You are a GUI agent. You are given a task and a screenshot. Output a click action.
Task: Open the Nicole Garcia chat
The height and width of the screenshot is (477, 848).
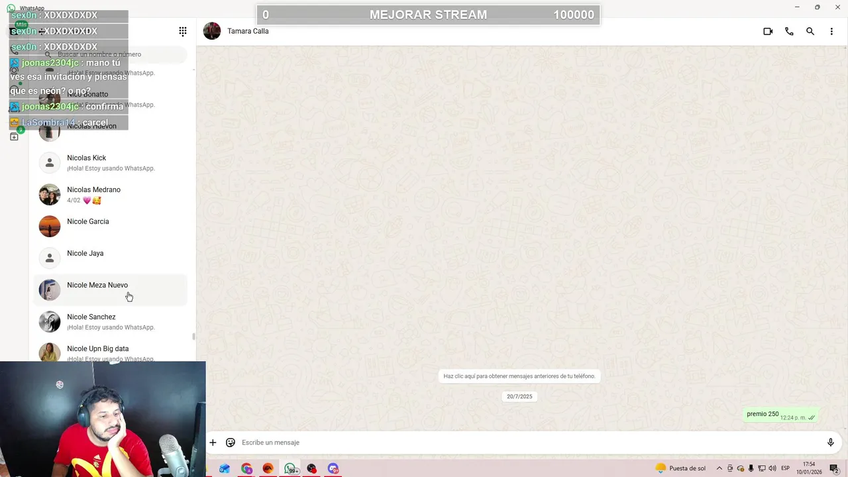coord(111,227)
